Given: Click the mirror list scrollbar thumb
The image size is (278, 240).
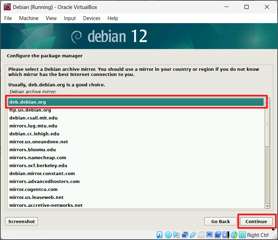Looking at the screenshot, I should pyautogui.click(x=267, y=125).
